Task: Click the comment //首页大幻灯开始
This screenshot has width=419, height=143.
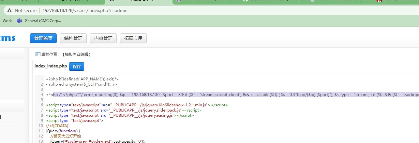Action: click(66, 136)
